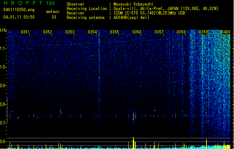234x149 pixels.
Task: Click the HROFFT title text
Action: coord(23,3)
